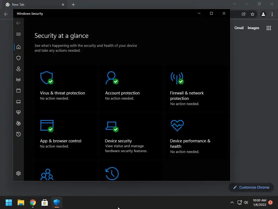Open Account protection tile title
The height and width of the screenshot is (209, 278).
point(122,93)
